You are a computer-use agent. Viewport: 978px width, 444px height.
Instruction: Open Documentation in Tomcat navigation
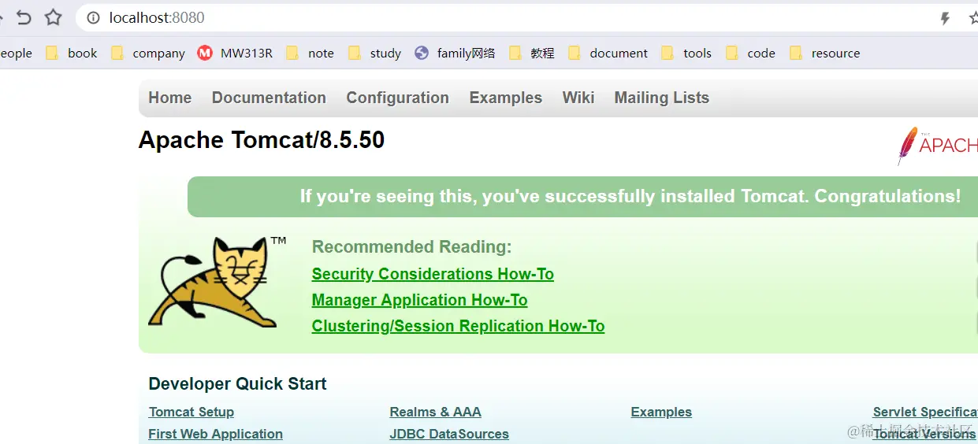269,98
